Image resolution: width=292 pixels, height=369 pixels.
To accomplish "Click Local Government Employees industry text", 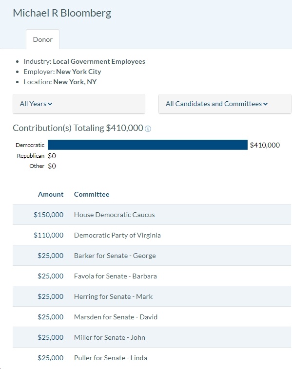I will (x=99, y=61).
